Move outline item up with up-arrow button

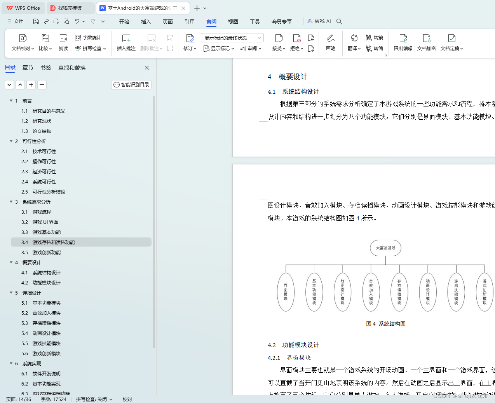click(x=20, y=85)
